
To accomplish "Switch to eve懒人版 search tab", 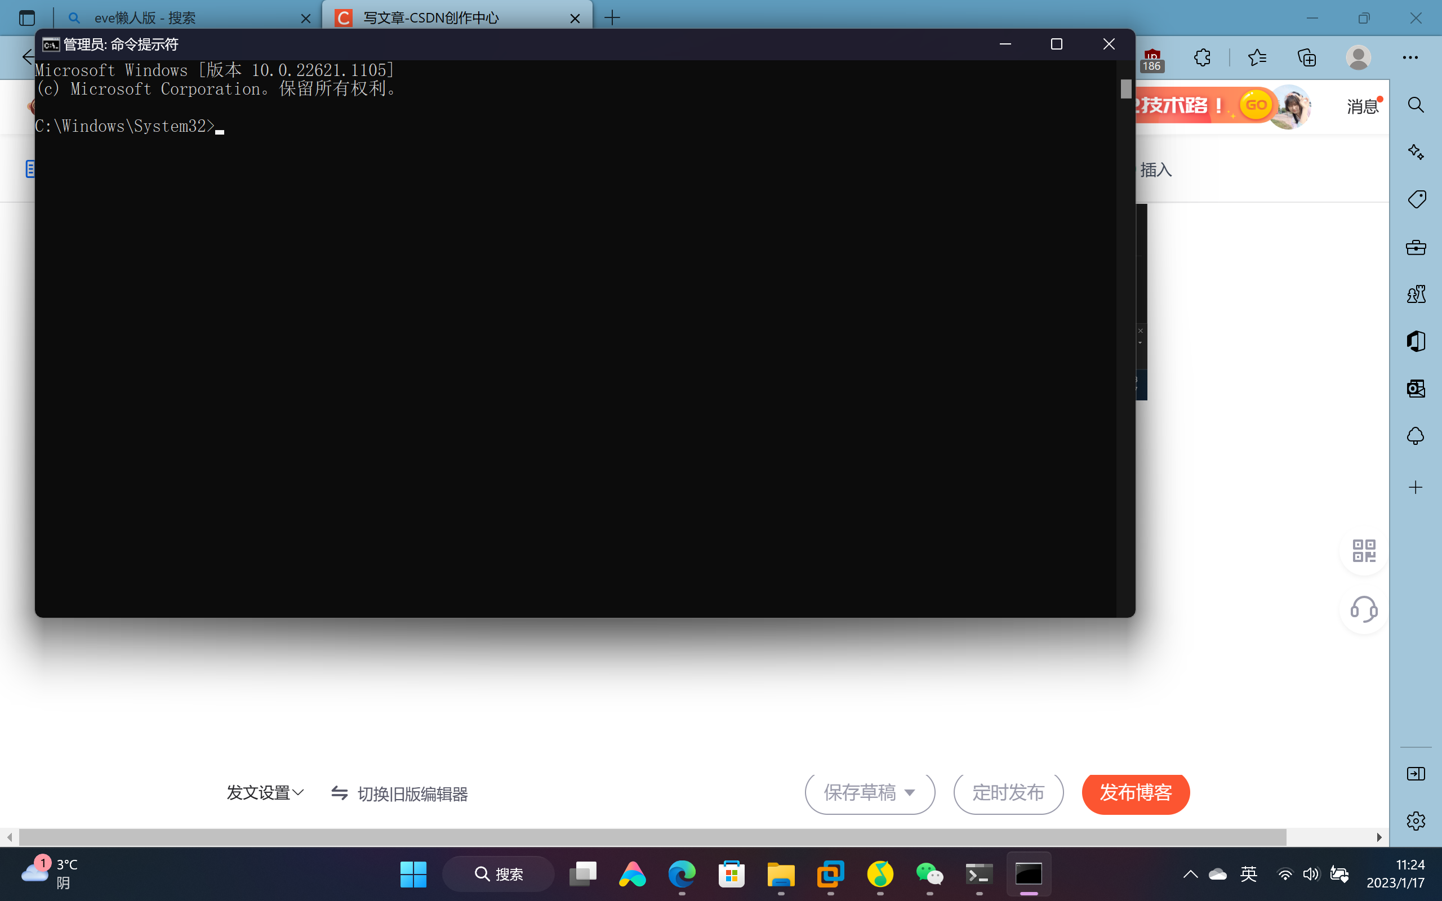I will click(x=179, y=18).
